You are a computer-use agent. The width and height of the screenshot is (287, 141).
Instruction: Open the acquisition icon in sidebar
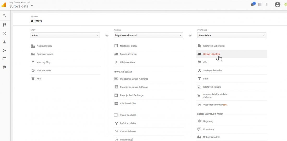tap(4, 50)
